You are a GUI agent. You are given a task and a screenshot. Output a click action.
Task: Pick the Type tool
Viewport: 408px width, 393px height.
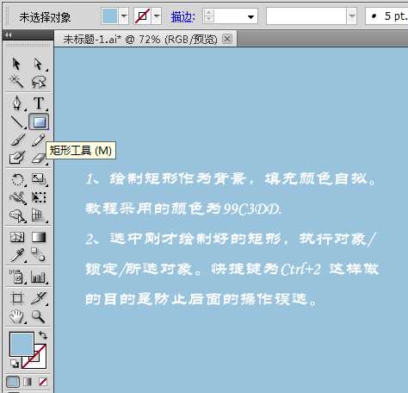coord(39,103)
